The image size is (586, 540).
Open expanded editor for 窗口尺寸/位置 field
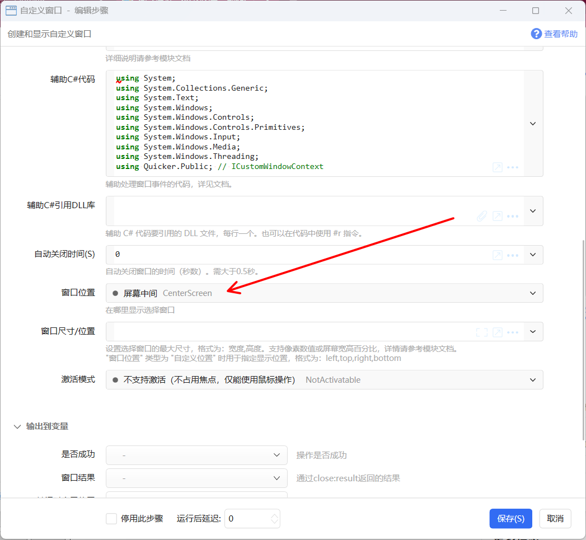[x=498, y=332]
